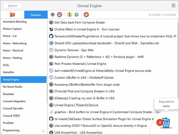Open DirectX GPU upload/download bandwidth link
Screen dimensions: 179x135
click(x=107, y=43)
